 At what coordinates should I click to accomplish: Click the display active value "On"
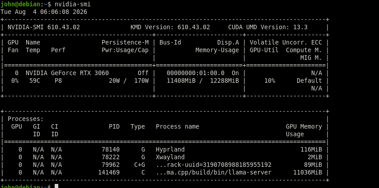point(235,73)
